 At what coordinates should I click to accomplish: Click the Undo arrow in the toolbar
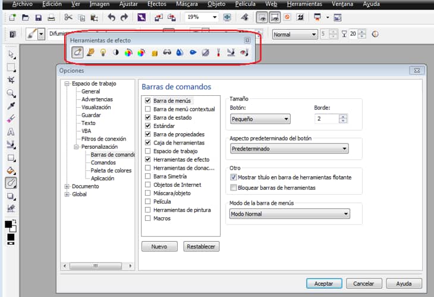pyautogui.click(x=111, y=17)
